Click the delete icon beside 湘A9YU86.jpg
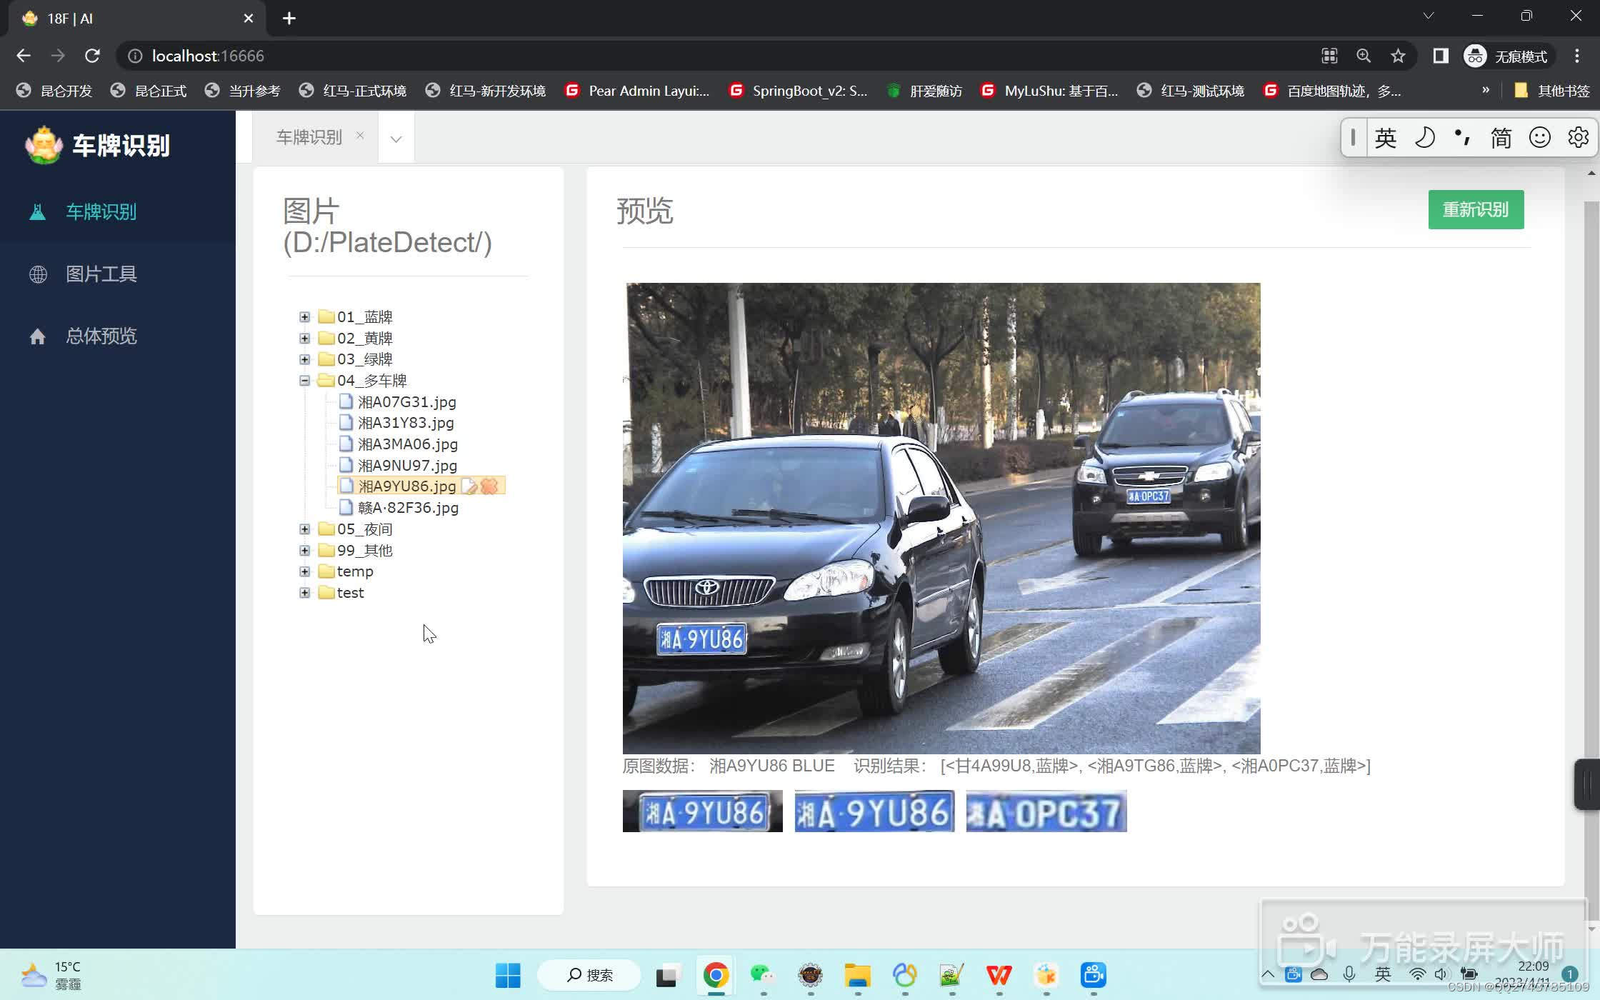Image resolution: width=1600 pixels, height=1000 pixels. point(489,486)
